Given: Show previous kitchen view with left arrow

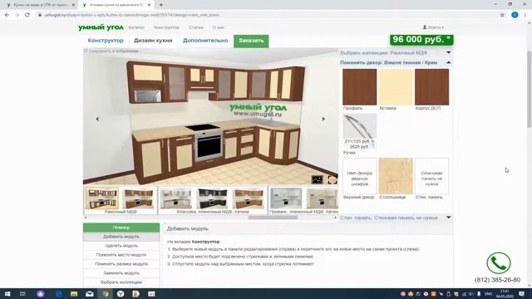Looking at the screenshot, I should (97, 119).
